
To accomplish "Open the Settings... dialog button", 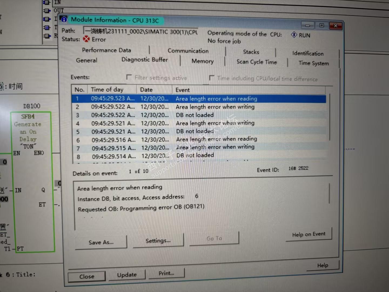I will [158, 241].
